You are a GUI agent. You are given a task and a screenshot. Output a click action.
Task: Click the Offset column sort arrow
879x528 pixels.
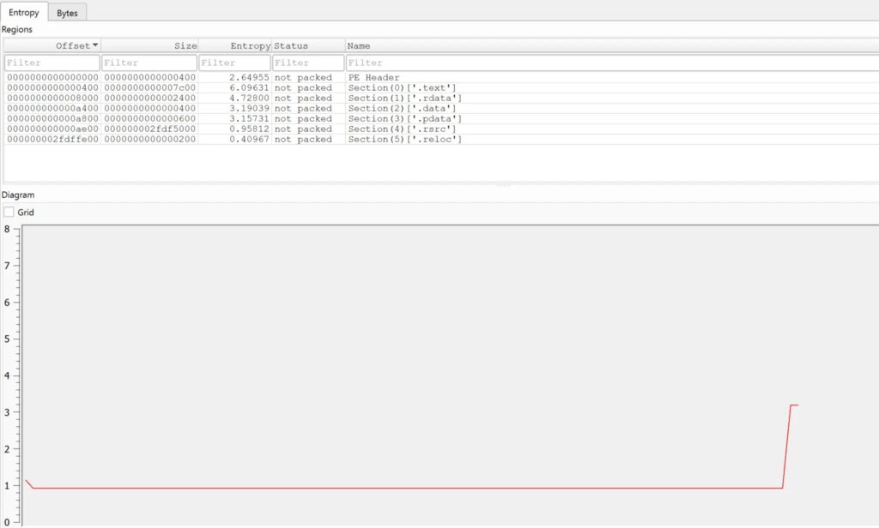tap(95, 45)
